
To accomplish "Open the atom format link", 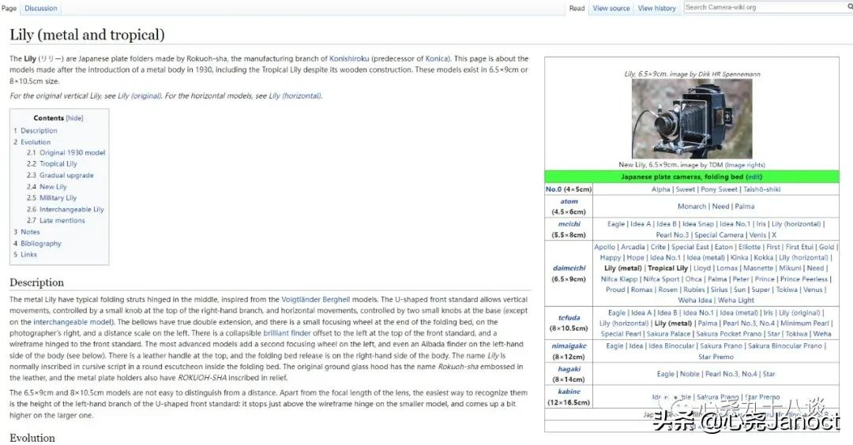I will point(569,201).
